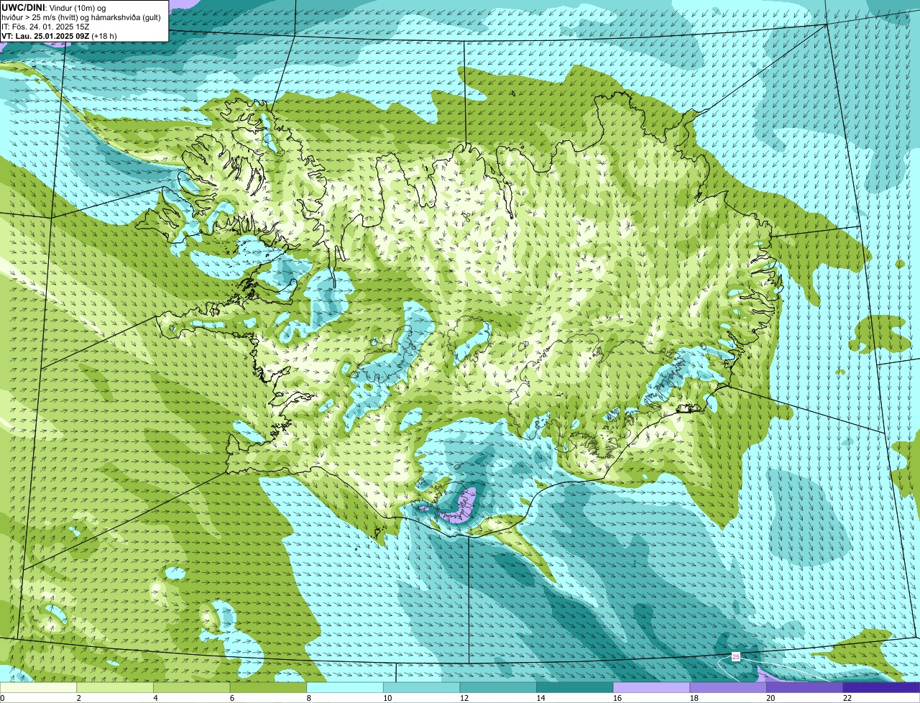This screenshot has height=703, width=920.
Task: Click the '25' gust contour label
Action: pyautogui.click(x=736, y=656)
